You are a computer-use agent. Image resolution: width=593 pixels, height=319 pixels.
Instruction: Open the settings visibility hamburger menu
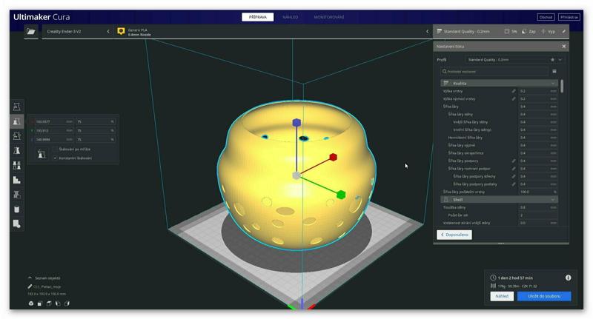point(554,71)
